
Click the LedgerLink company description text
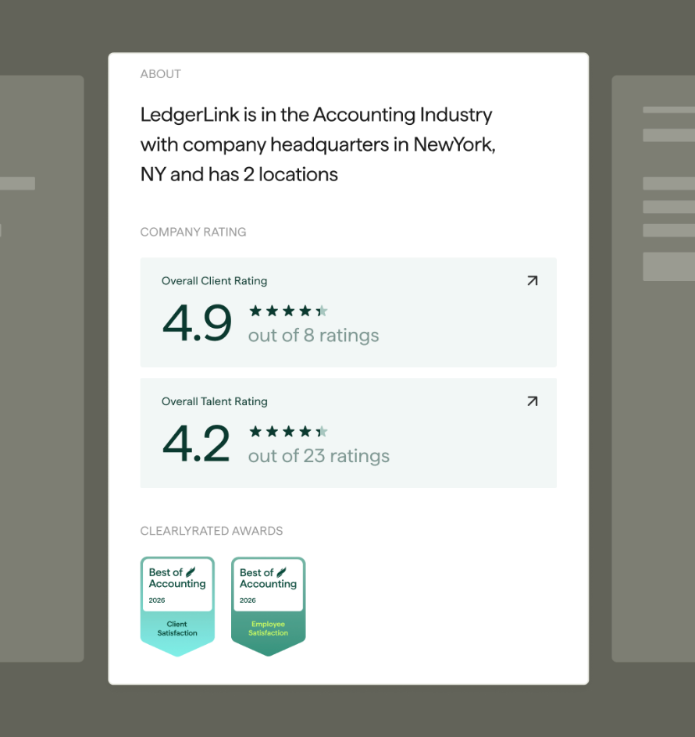pyautogui.click(x=316, y=144)
